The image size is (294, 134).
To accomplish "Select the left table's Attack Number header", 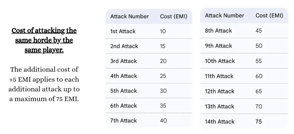I will click(129, 16).
